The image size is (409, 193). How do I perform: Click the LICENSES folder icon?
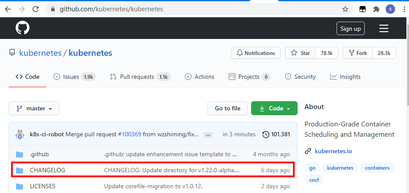coord(20,187)
